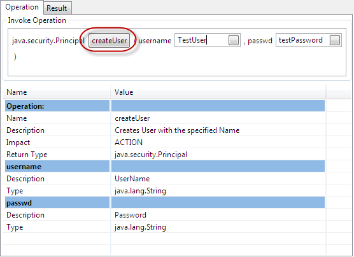
Task: Click the createUser operation button
Action: (109, 41)
